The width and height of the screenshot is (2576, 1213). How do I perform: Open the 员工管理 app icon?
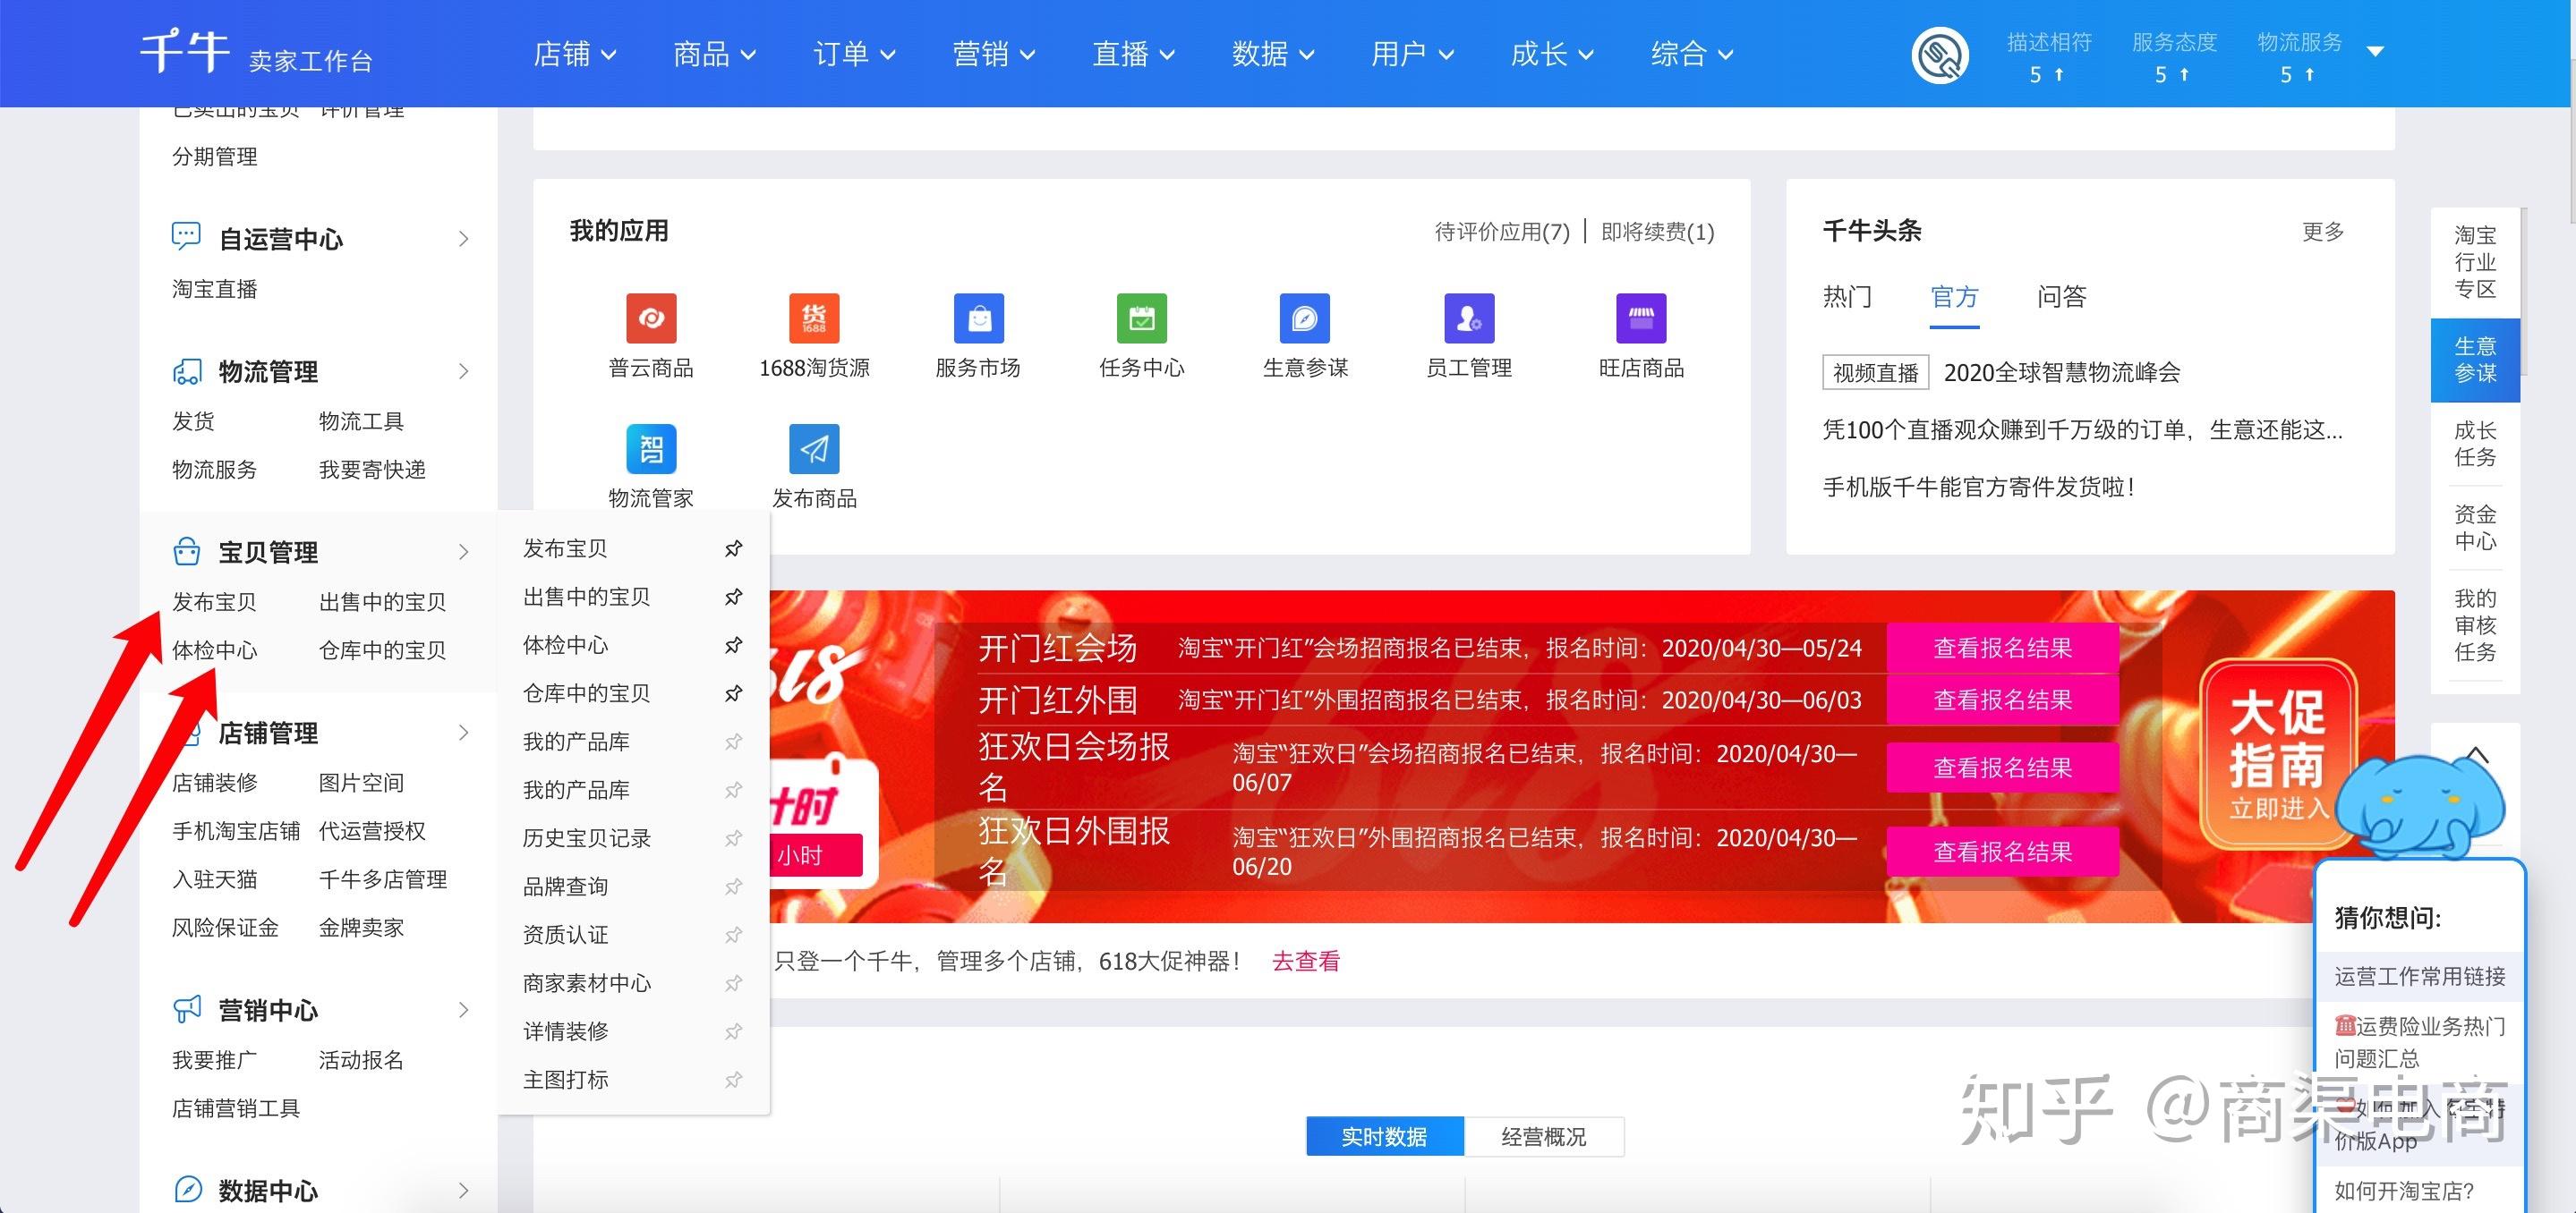coord(1469,318)
